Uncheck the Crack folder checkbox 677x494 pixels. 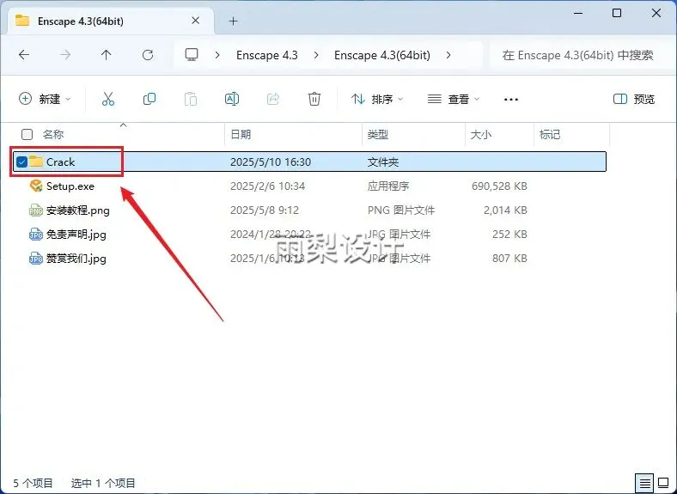click(x=21, y=162)
